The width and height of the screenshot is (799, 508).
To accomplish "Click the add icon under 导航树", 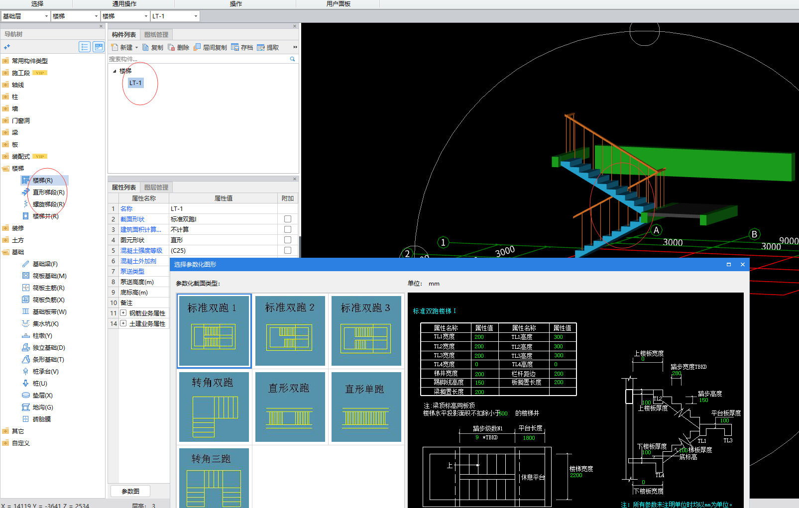I will pyautogui.click(x=7, y=47).
